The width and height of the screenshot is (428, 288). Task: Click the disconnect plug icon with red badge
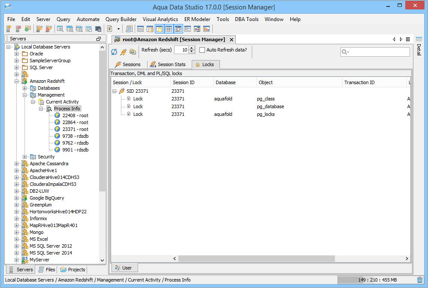click(x=48, y=29)
